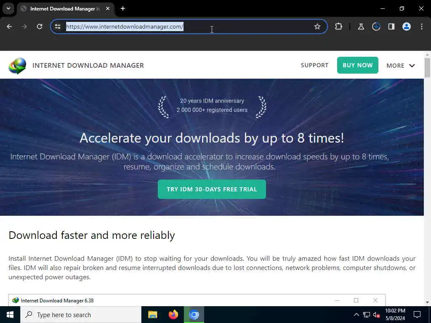Launch Firefox from the taskbar

point(173,315)
